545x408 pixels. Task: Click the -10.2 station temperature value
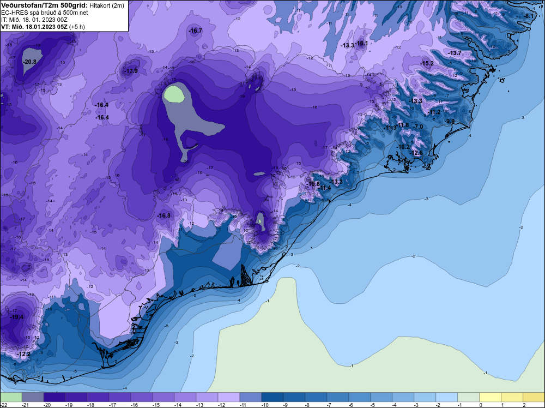point(403,147)
